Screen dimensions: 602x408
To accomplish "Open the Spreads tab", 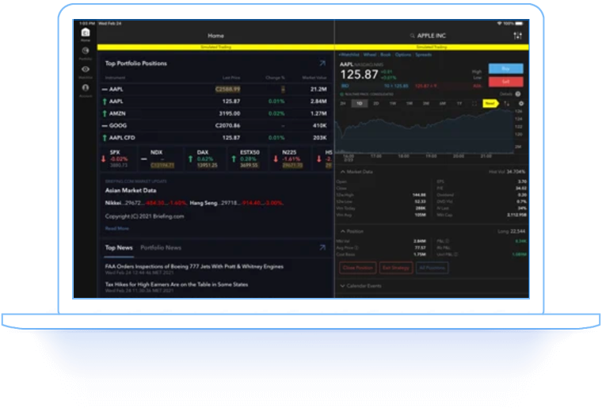I will (424, 55).
